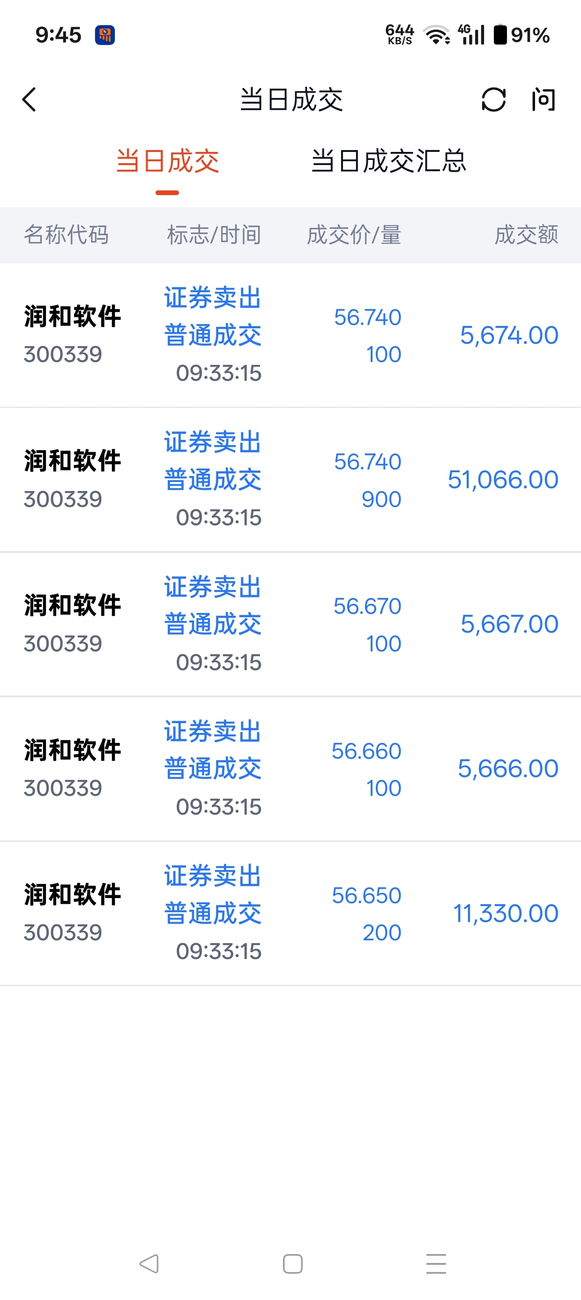
Task: Sort by 名称代码 column header
Action: [66, 234]
